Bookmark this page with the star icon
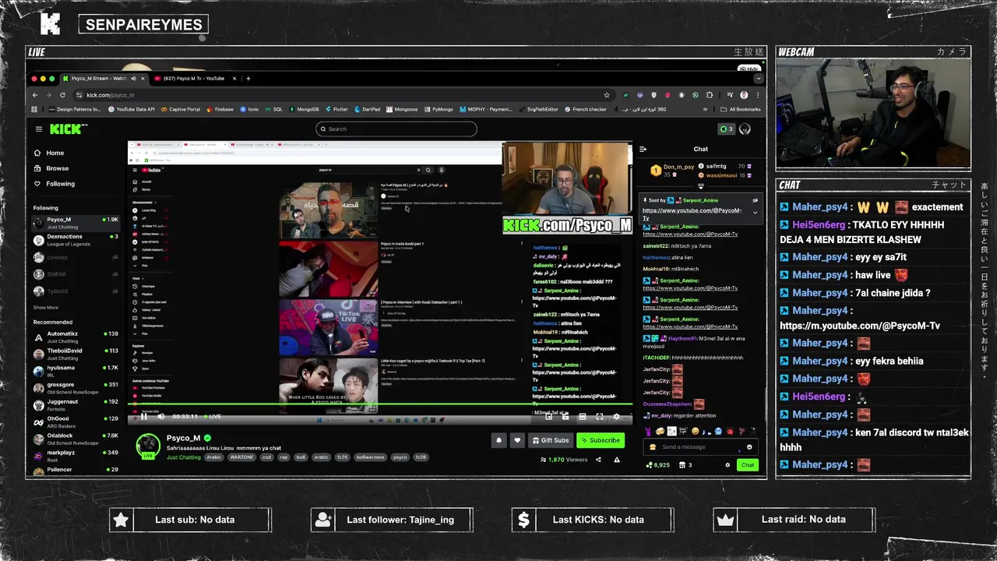This screenshot has height=561, width=997. (606, 95)
